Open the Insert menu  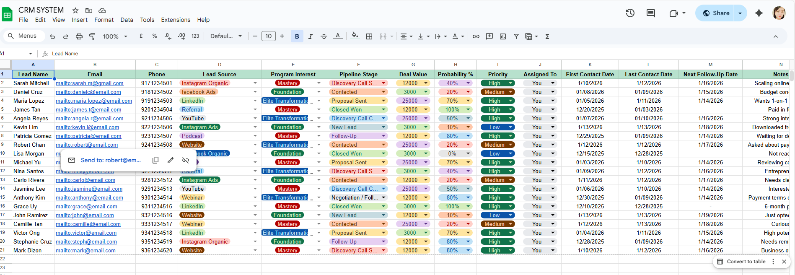(x=80, y=20)
